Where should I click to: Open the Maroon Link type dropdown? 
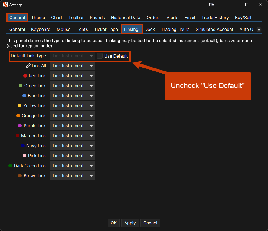[72, 136]
